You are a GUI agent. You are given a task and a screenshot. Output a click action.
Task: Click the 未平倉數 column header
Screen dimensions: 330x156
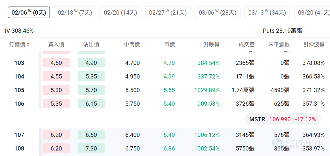(x=279, y=44)
